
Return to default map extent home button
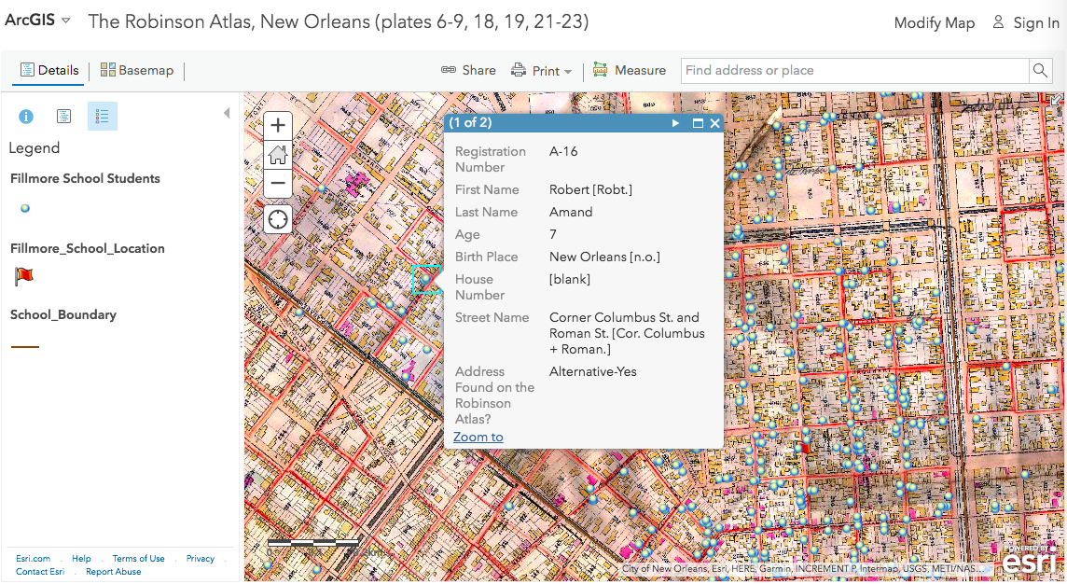(x=278, y=155)
